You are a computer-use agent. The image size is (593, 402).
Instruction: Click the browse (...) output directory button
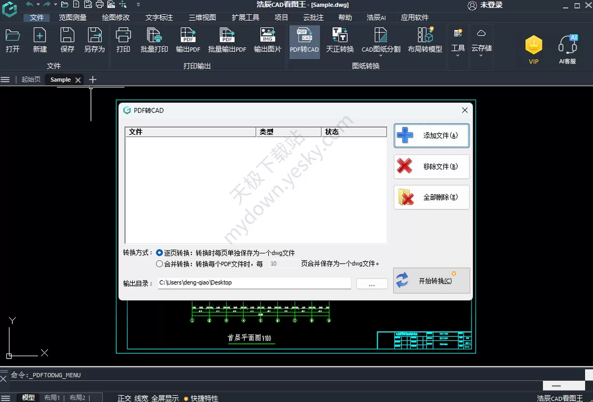coord(372,284)
